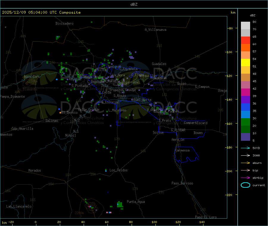268x226 pixels.
Task: Click the 'Los_Toldos' map label
Action: (x=119, y=170)
